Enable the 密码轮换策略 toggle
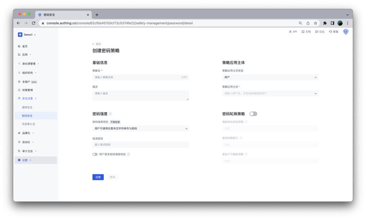The width and height of the screenshot is (366, 219). 253,114
